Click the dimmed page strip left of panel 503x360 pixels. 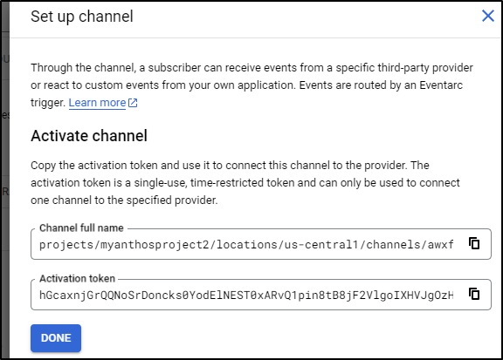click(x=4, y=180)
